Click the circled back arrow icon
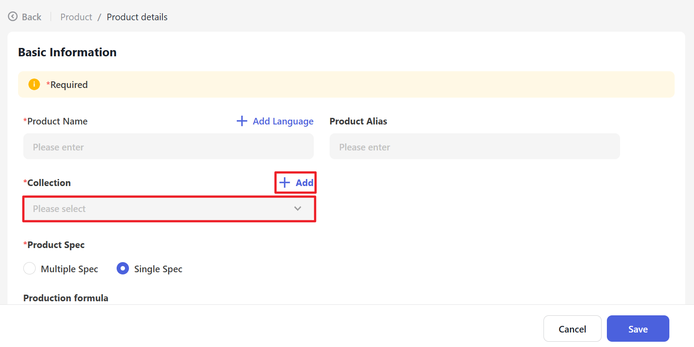This screenshot has height=347, width=694. [x=13, y=17]
